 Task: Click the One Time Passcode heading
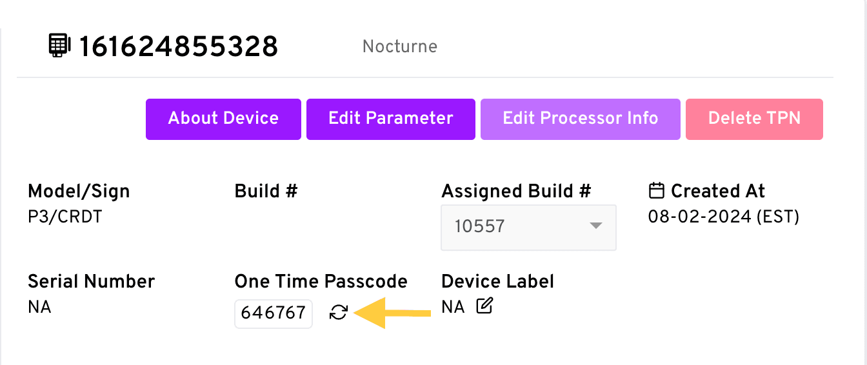click(321, 282)
